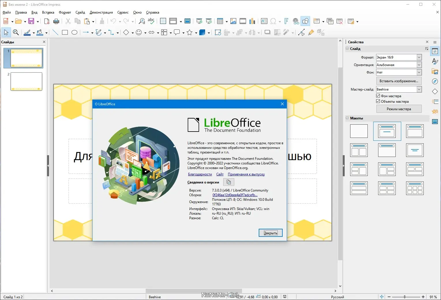Collapse the Слайд section in Properties
441x300 pixels.
coord(347,48)
